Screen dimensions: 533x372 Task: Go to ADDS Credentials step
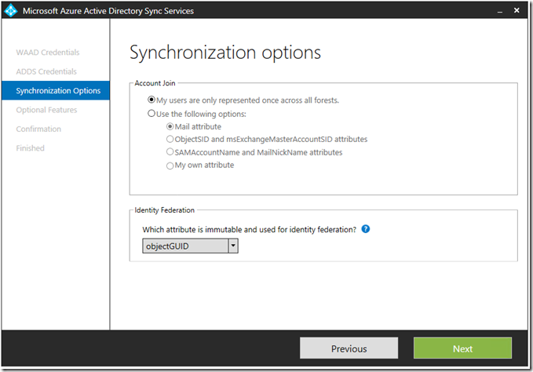(46, 71)
